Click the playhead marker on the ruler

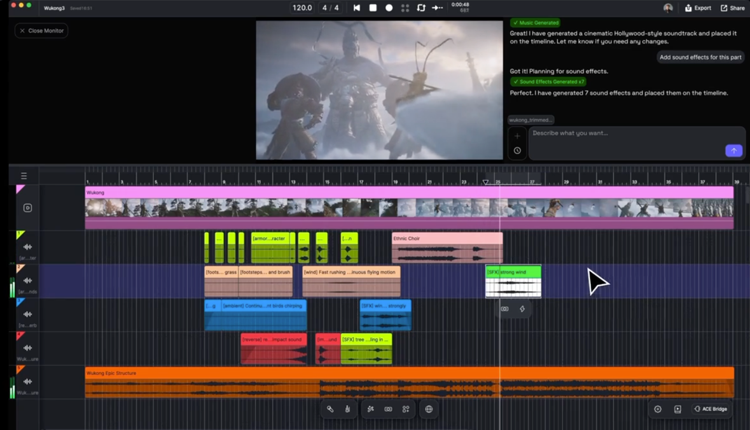coord(486,182)
